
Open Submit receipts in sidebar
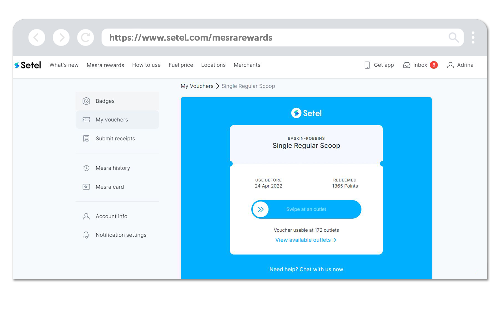115,139
